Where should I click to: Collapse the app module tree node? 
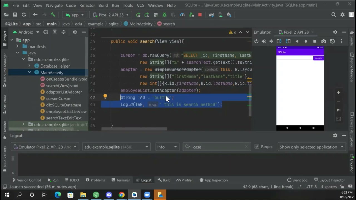click(12, 40)
